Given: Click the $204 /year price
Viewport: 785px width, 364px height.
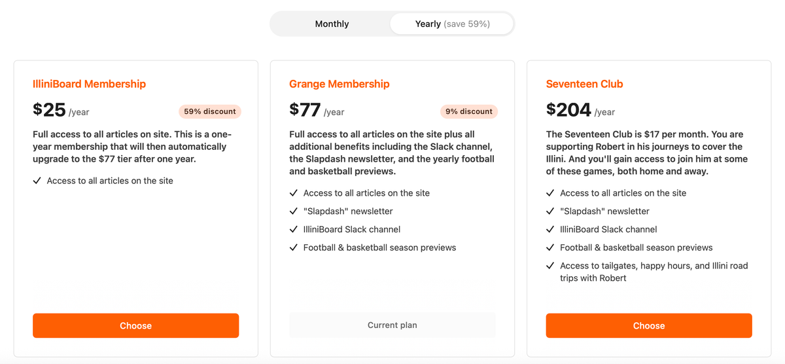Looking at the screenshot, I should click(x=581, y=110).
